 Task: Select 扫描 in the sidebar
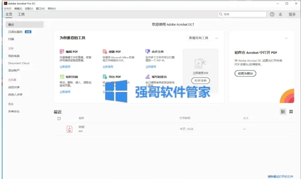coord(11,39)
